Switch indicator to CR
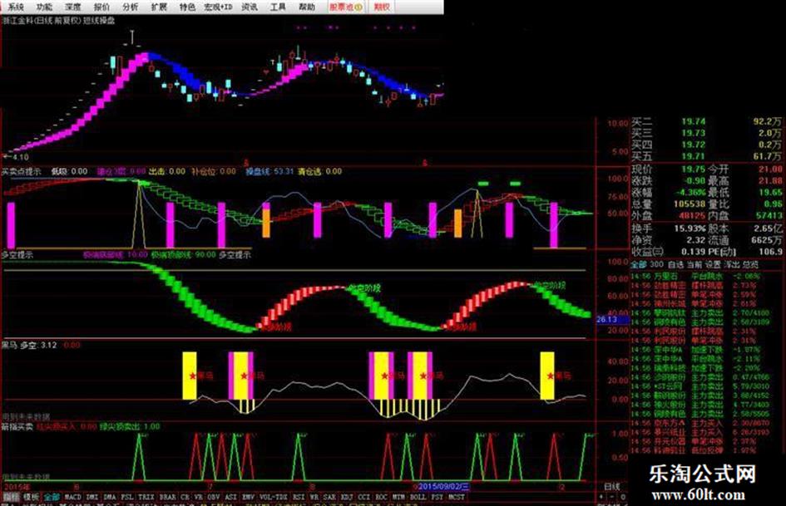 click(185, 497)
